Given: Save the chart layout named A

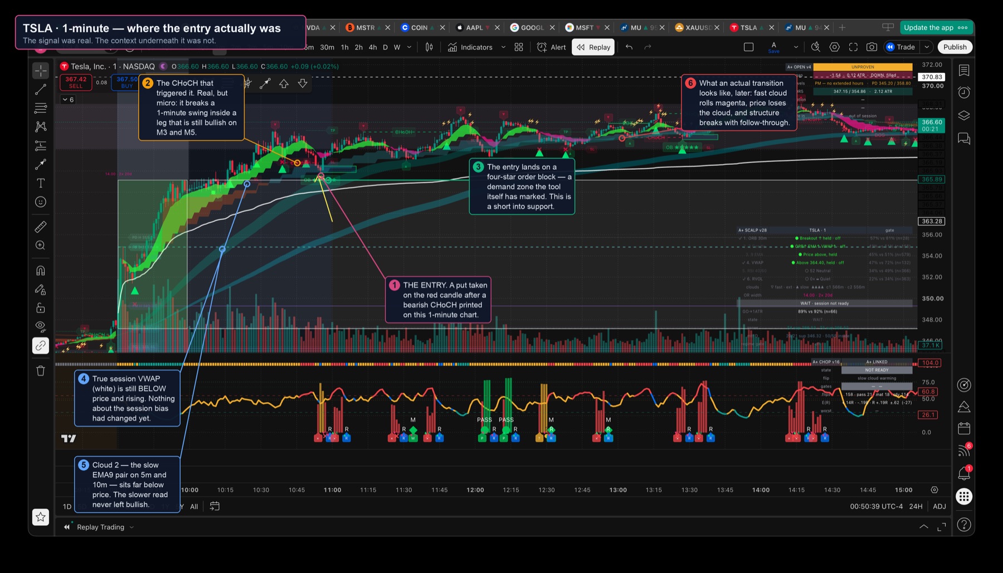Looking at the screenshot, I should pos(773,47).
